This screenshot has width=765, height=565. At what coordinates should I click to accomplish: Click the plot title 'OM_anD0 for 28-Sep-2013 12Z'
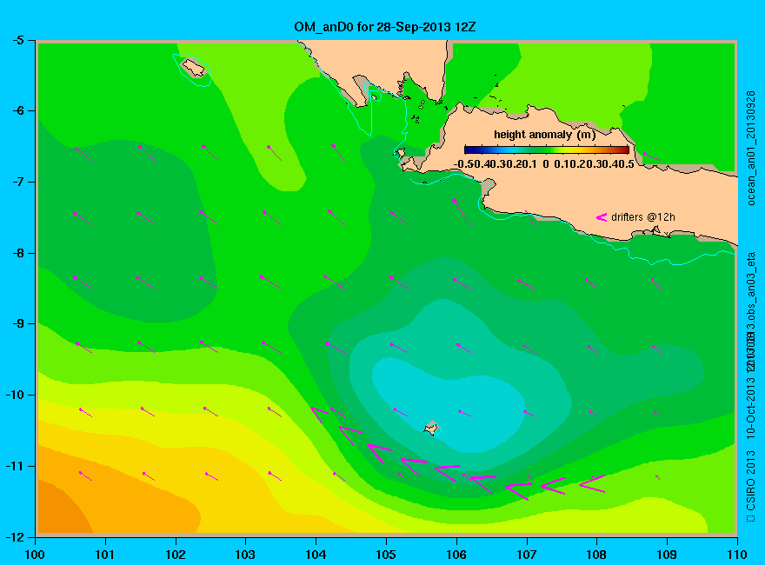point(384,27)
